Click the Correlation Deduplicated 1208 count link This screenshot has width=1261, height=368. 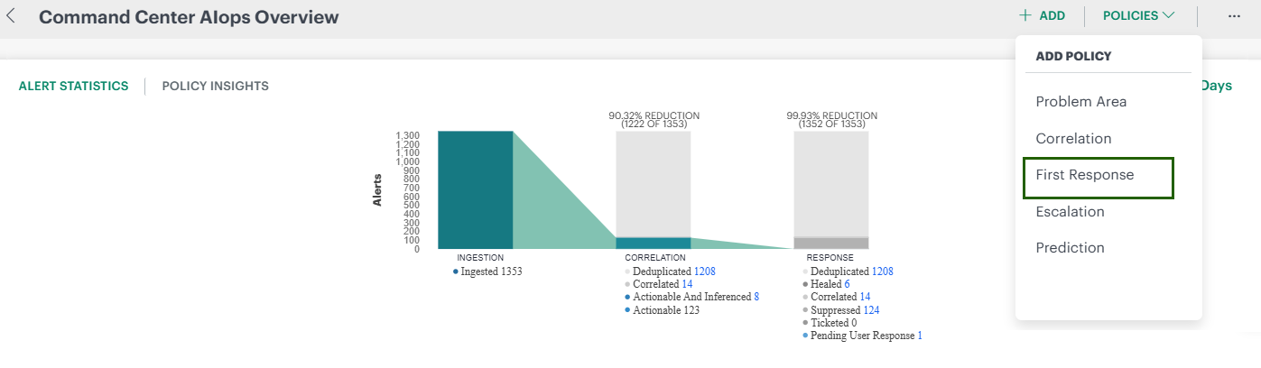[704, 271]
